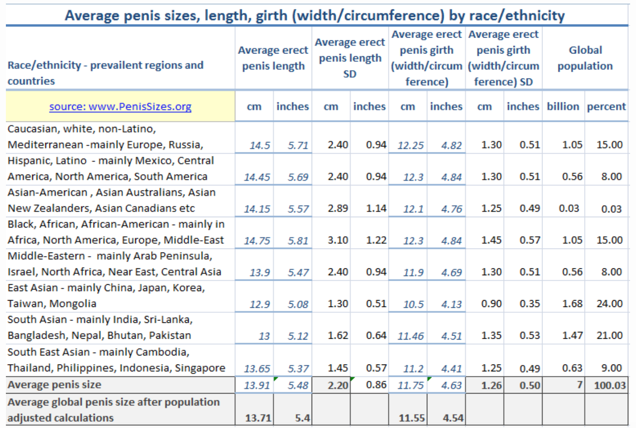Click the 5.71 inches cell
Screen dimensions: 636x428
pyautogui.click(x=298, y=146)
